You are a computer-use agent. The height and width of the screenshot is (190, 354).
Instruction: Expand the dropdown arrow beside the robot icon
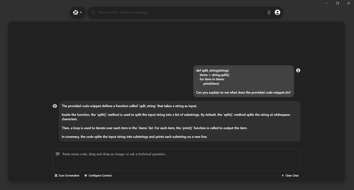[81, 12]
